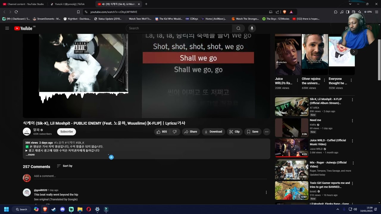Open options for K-FLIP Album Stream video
Screen dimensions: 381x214
pos(352,100)
